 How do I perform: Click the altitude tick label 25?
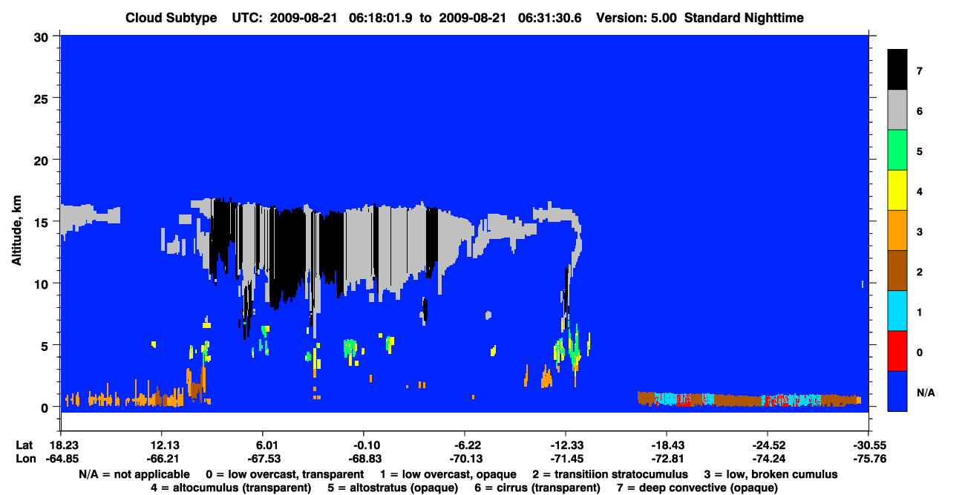click(x=43, y=98)
